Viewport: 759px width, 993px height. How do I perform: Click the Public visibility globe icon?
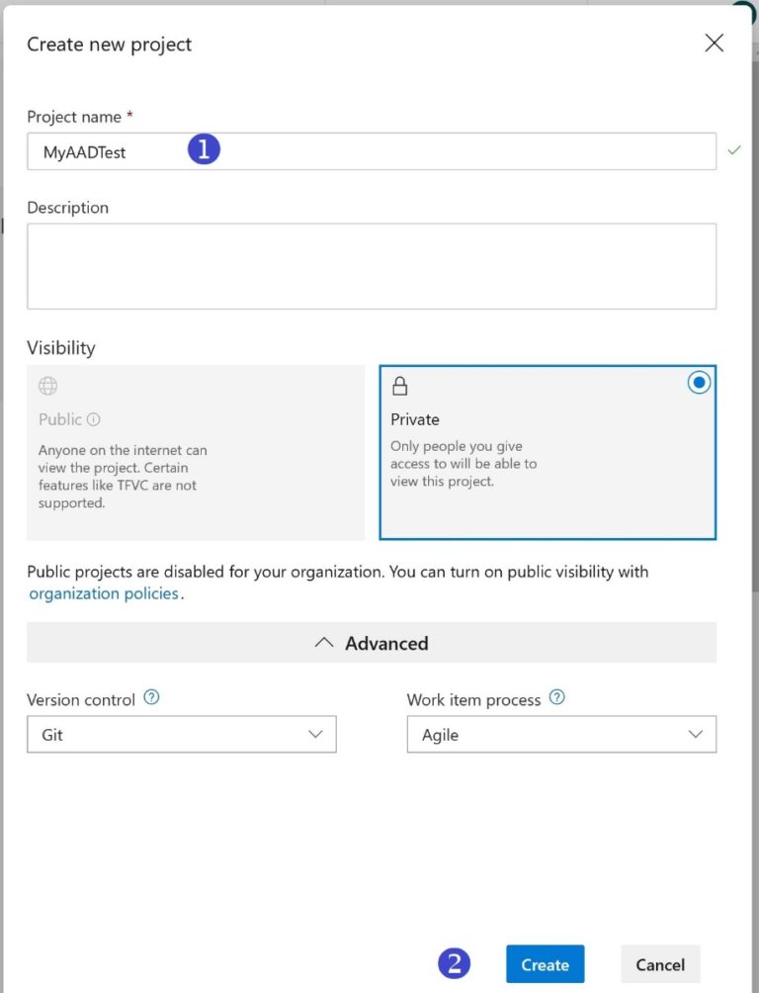coord(47,386)
